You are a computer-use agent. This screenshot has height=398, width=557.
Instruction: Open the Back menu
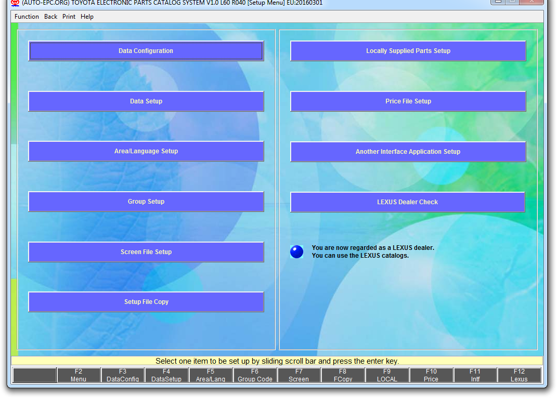[x=51, y=17]
